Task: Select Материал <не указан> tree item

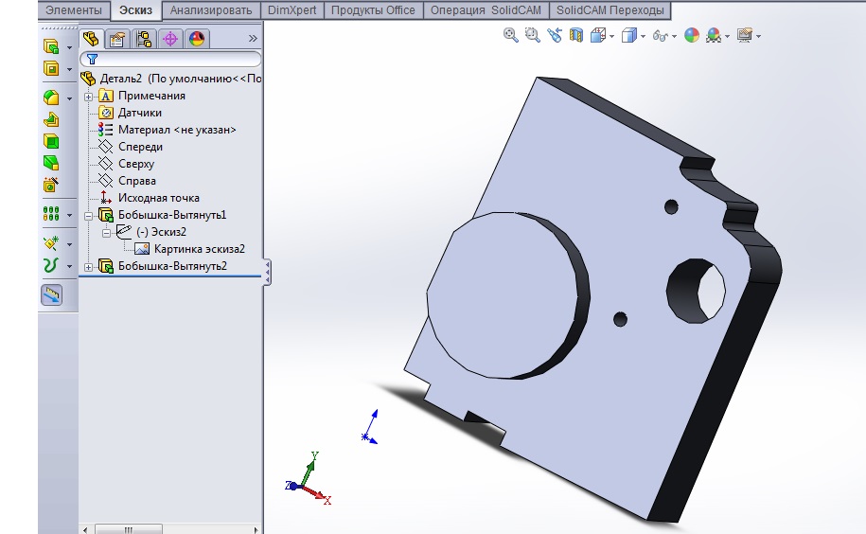Action: (177, 130)
